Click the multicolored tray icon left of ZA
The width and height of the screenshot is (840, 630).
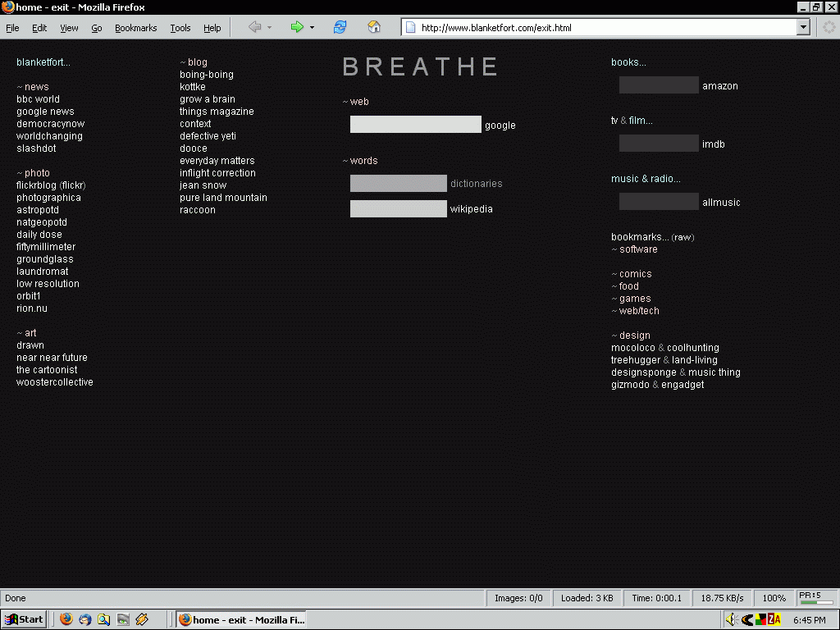point(760,620)
